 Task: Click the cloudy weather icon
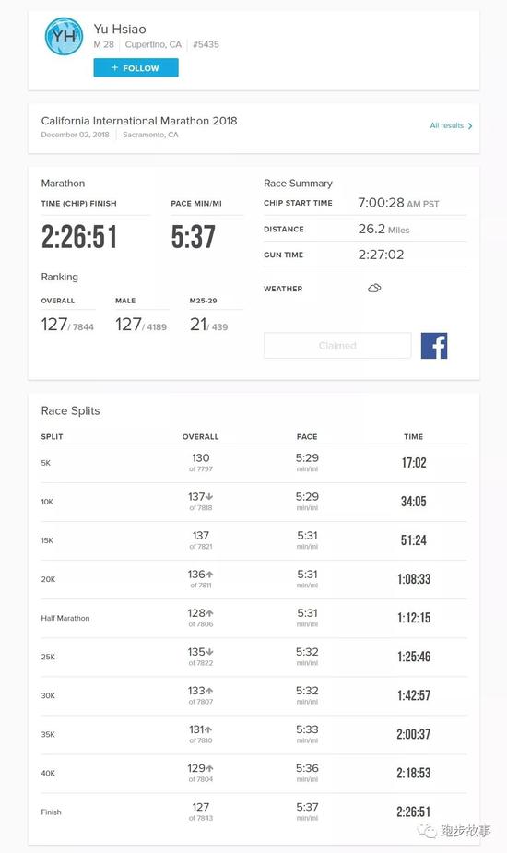pos(374,288)
